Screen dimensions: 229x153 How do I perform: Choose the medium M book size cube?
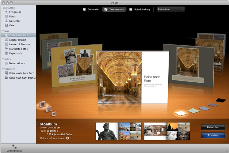point(49,109)
